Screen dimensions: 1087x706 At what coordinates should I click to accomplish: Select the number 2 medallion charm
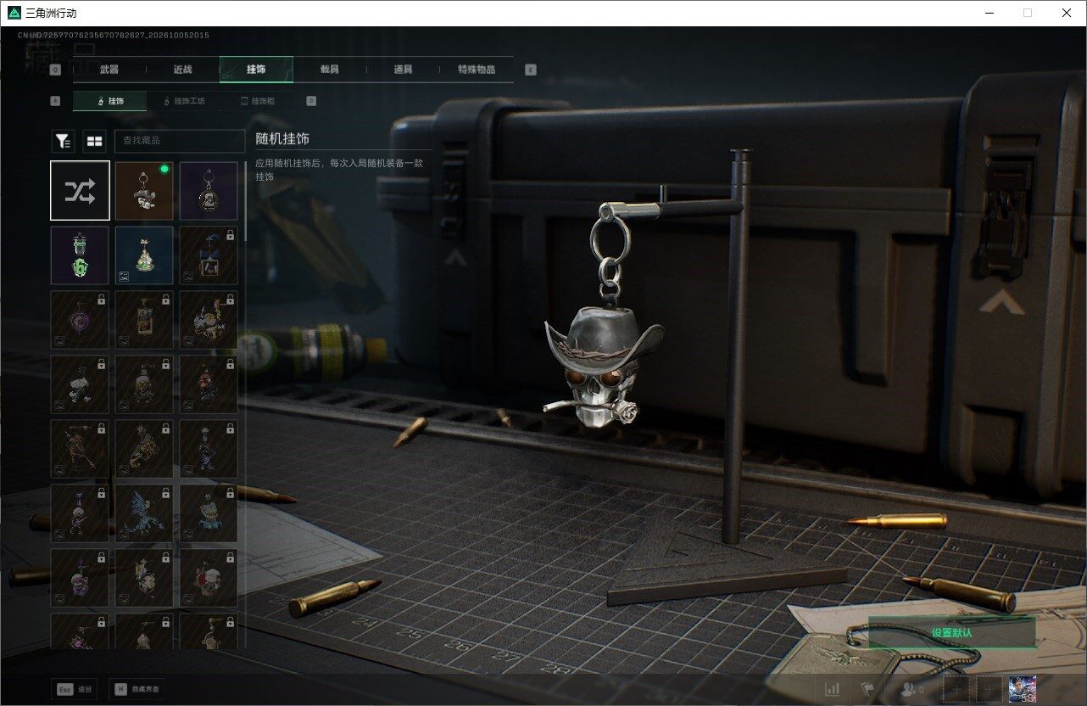[209, 191]
